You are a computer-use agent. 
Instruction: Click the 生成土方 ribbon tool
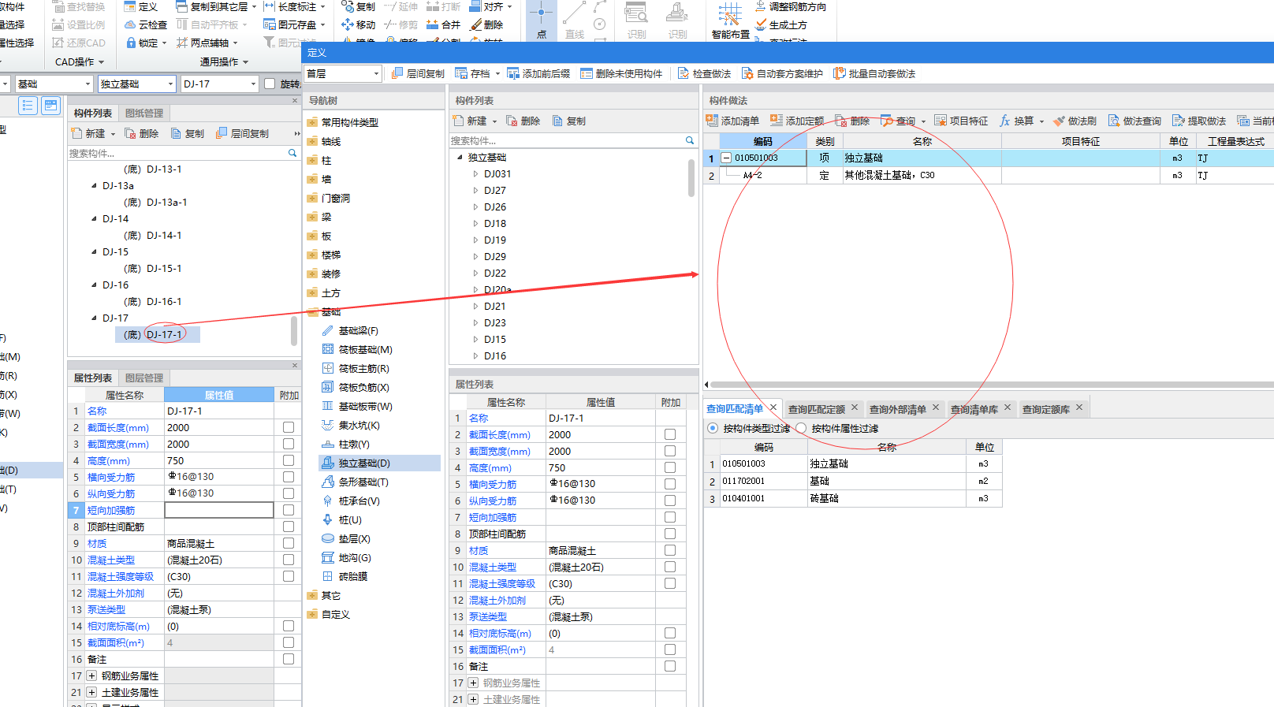pos(780,24)
